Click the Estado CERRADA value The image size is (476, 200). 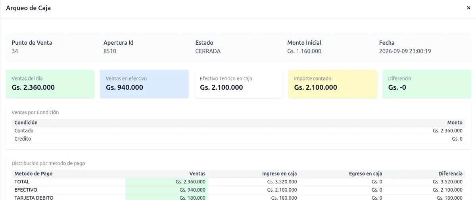pyautogui.click(x=208, y=51)
